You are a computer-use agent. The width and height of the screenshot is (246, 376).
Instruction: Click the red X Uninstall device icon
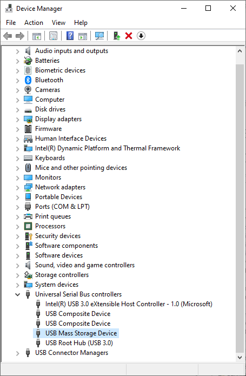[129, 36]
